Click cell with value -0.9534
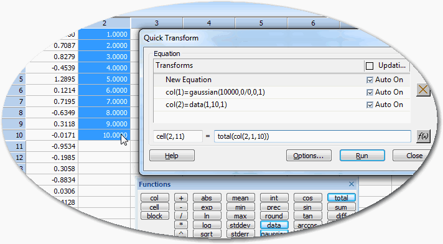The height and width of the screenshot is (244, 443). pyautogui.click(x=52, y=146)
